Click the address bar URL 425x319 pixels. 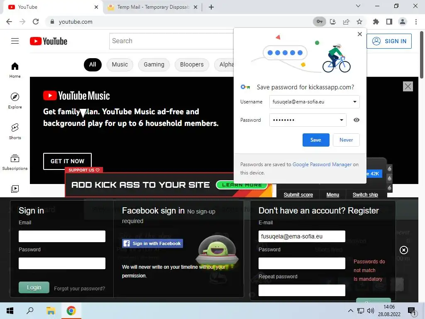(76, 22)
